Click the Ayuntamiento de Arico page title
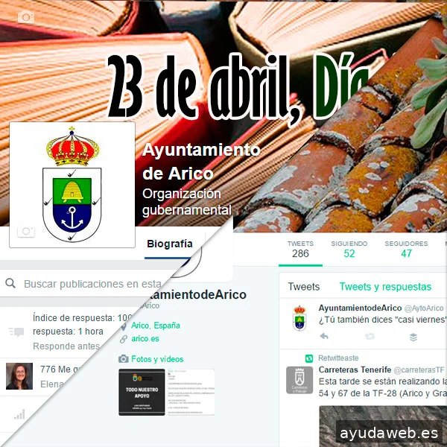447x447 pixels. click(201, 162)
